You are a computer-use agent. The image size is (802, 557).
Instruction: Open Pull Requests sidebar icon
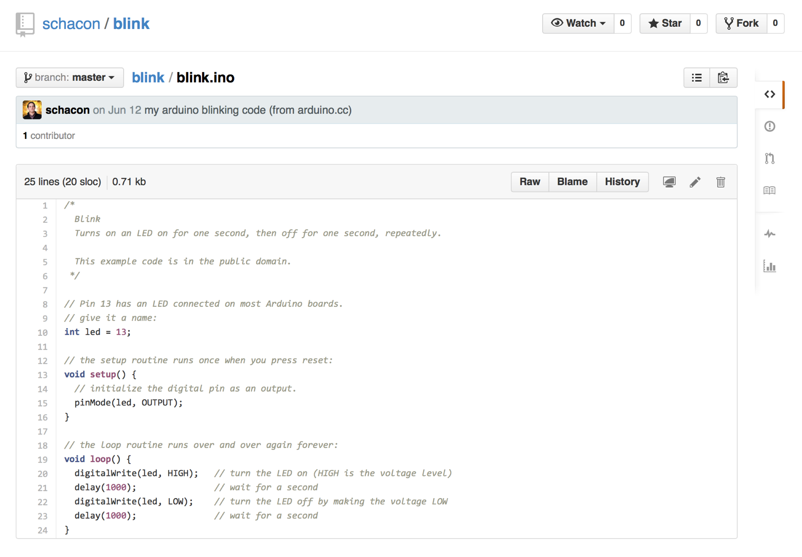click(769, 158)
